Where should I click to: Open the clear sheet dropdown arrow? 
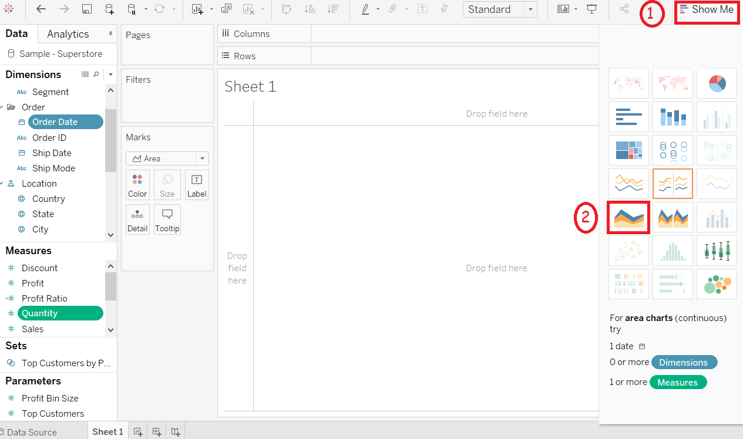click(263, 9)
